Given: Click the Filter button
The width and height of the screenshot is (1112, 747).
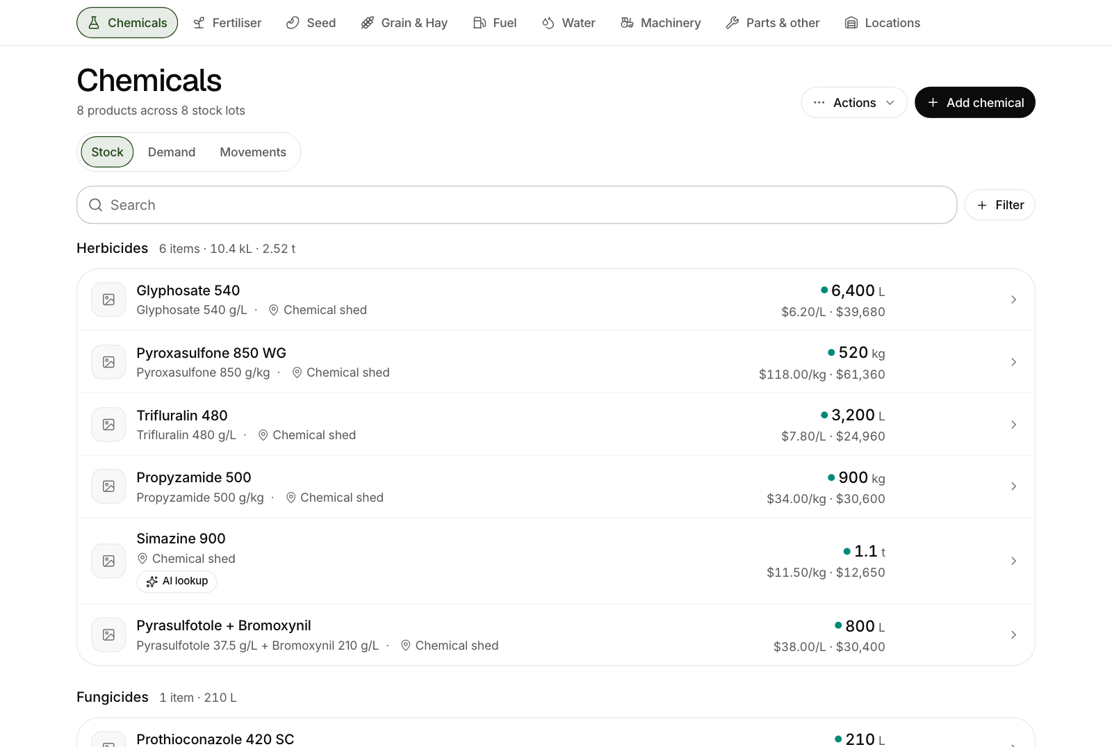Looking at the screenshot, I should pos(1000,205).
